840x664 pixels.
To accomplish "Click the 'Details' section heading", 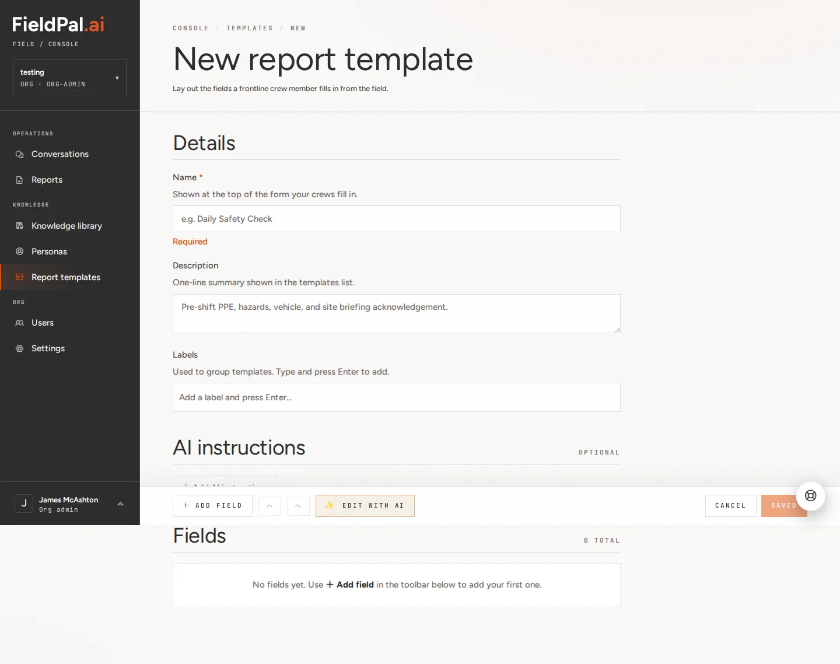I will coord(204,143).
